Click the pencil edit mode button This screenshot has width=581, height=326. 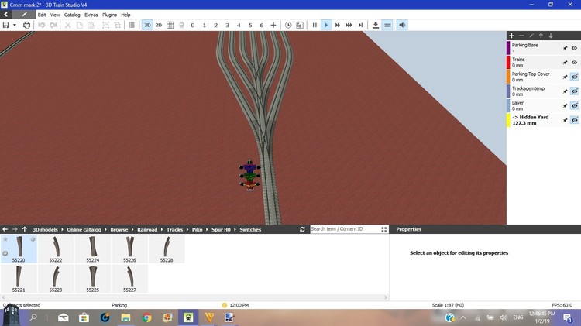pos(24,15)
